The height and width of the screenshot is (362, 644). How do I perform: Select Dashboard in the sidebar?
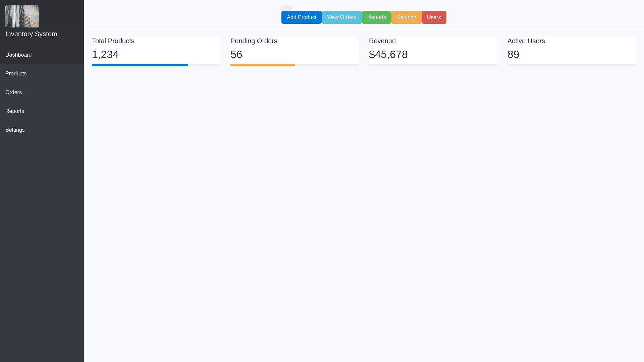[x=18, y=55]
